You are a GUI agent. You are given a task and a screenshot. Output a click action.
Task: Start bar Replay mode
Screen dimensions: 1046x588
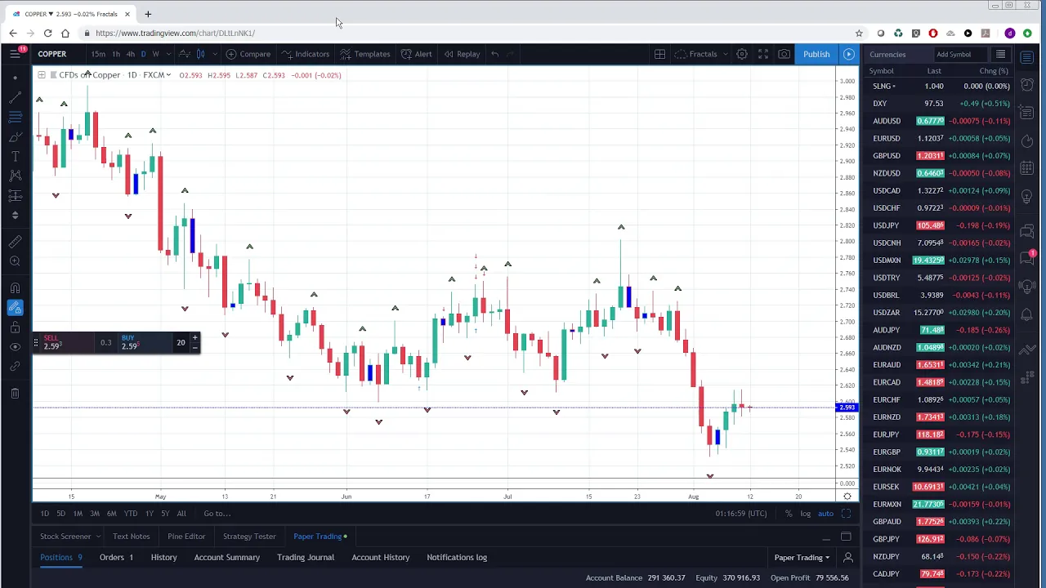pyautogui.click(x=462, y=54)
